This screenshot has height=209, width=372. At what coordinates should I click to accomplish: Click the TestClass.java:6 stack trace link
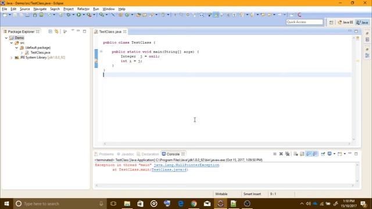pyautogui.click(x=169, y=170)
